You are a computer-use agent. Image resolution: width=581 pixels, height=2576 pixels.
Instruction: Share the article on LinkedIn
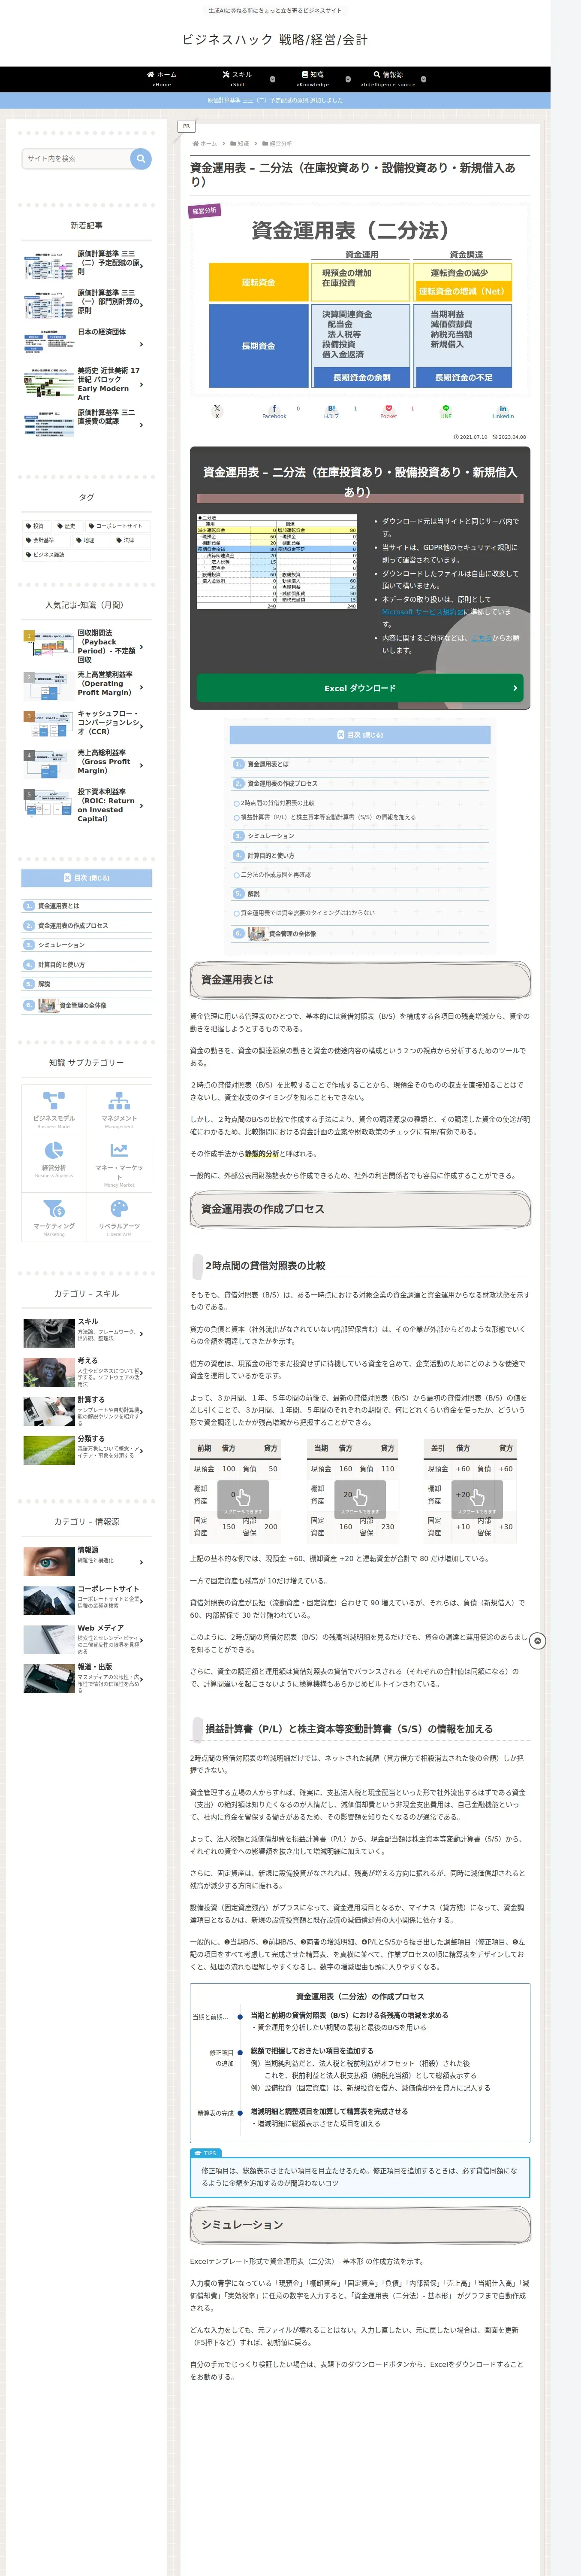click(x=503, y=411)
